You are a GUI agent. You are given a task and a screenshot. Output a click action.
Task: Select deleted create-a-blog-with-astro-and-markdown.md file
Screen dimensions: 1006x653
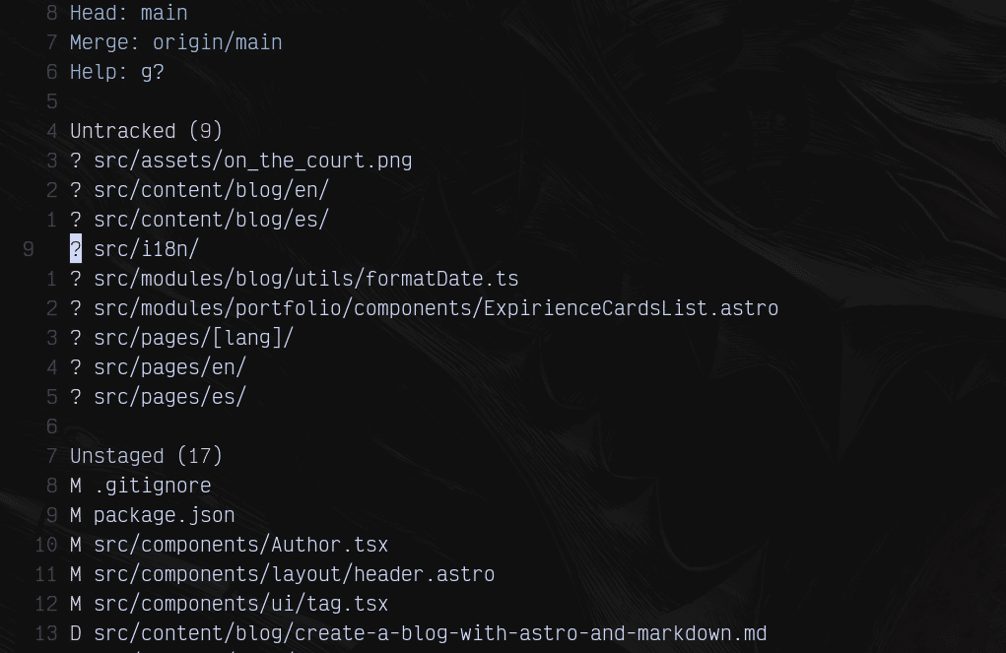430,633
